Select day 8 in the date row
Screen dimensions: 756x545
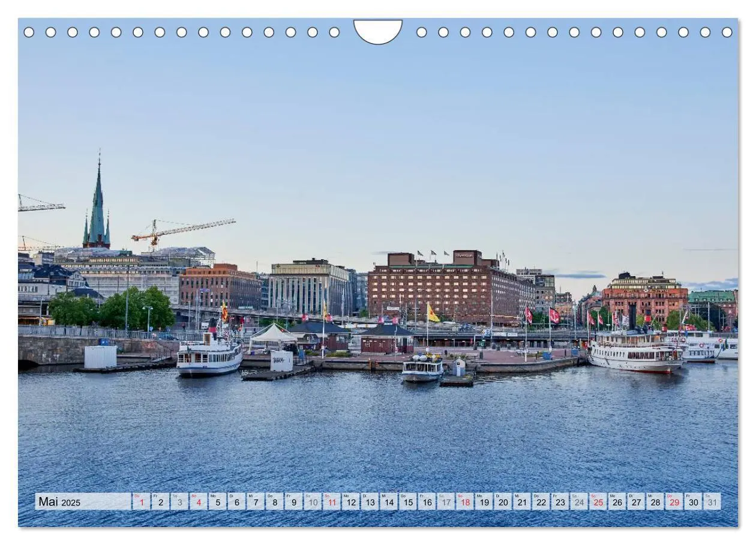pos(275,502)
